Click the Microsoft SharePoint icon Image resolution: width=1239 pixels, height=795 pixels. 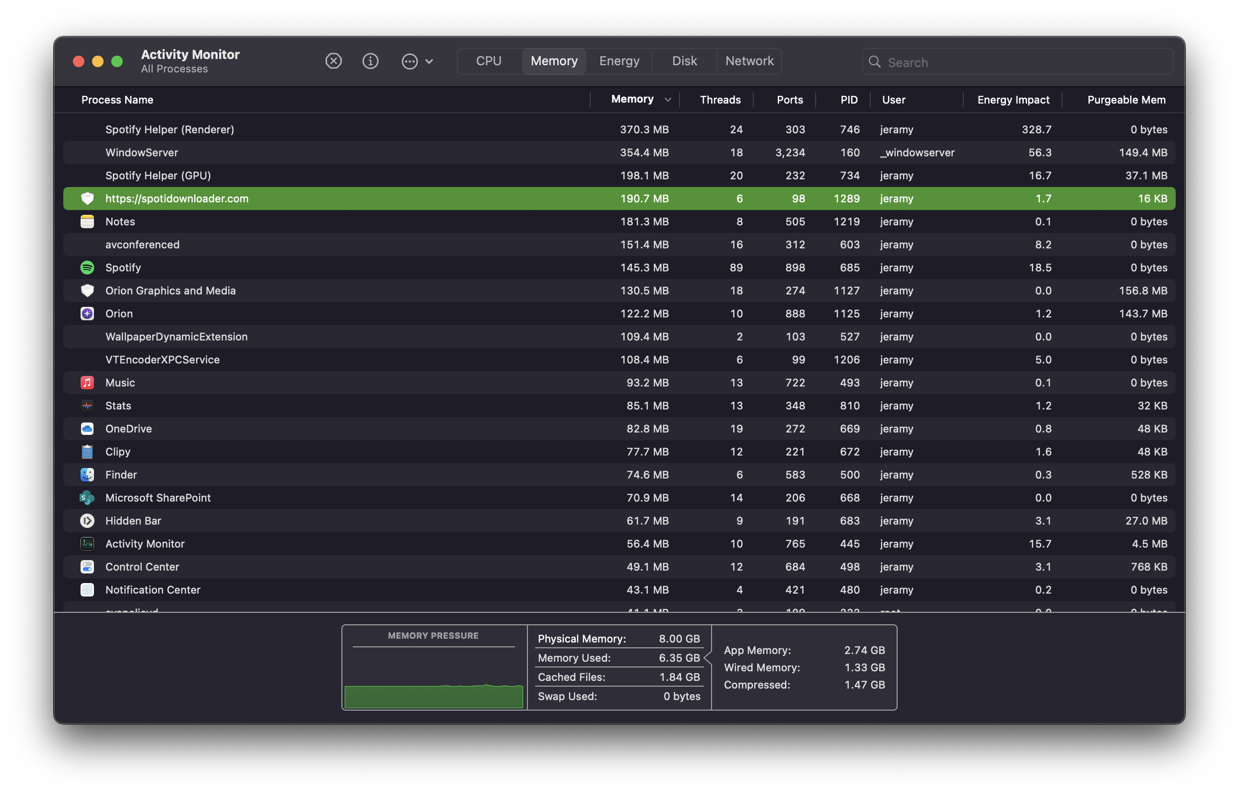87,498
